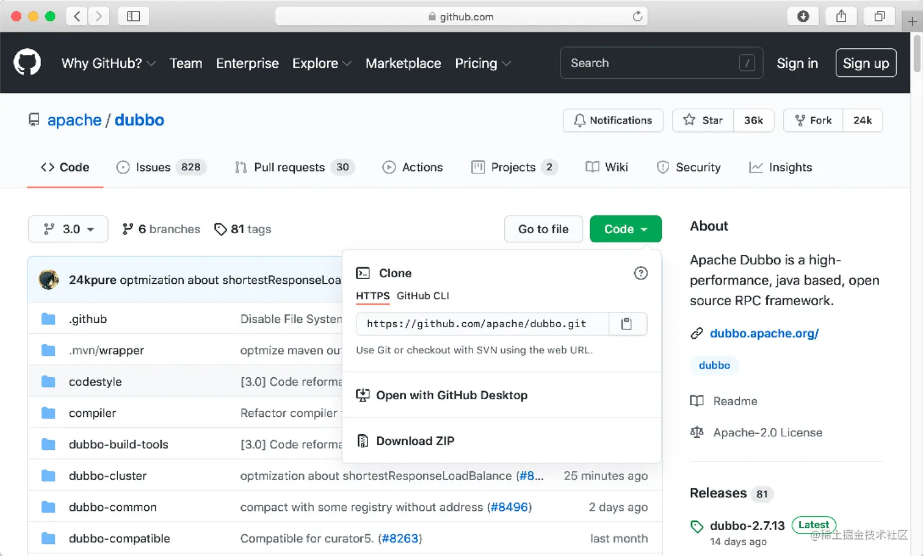Screen dimensions: 923x556
Task: Open the Enterprise nav item
Action: (x=247, y=63)
